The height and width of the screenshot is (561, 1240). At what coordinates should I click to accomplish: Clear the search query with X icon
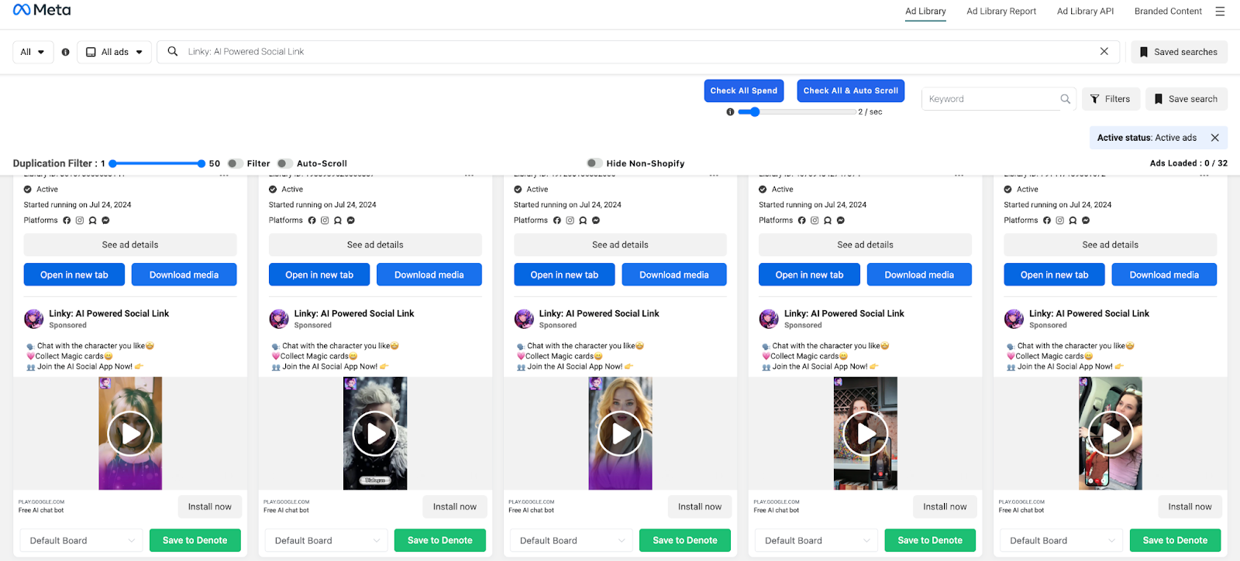(1104, 51)
